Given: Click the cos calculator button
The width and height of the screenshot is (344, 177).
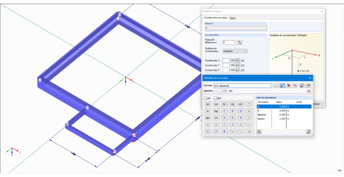Looking at the screenshot, I should (216, 104).
